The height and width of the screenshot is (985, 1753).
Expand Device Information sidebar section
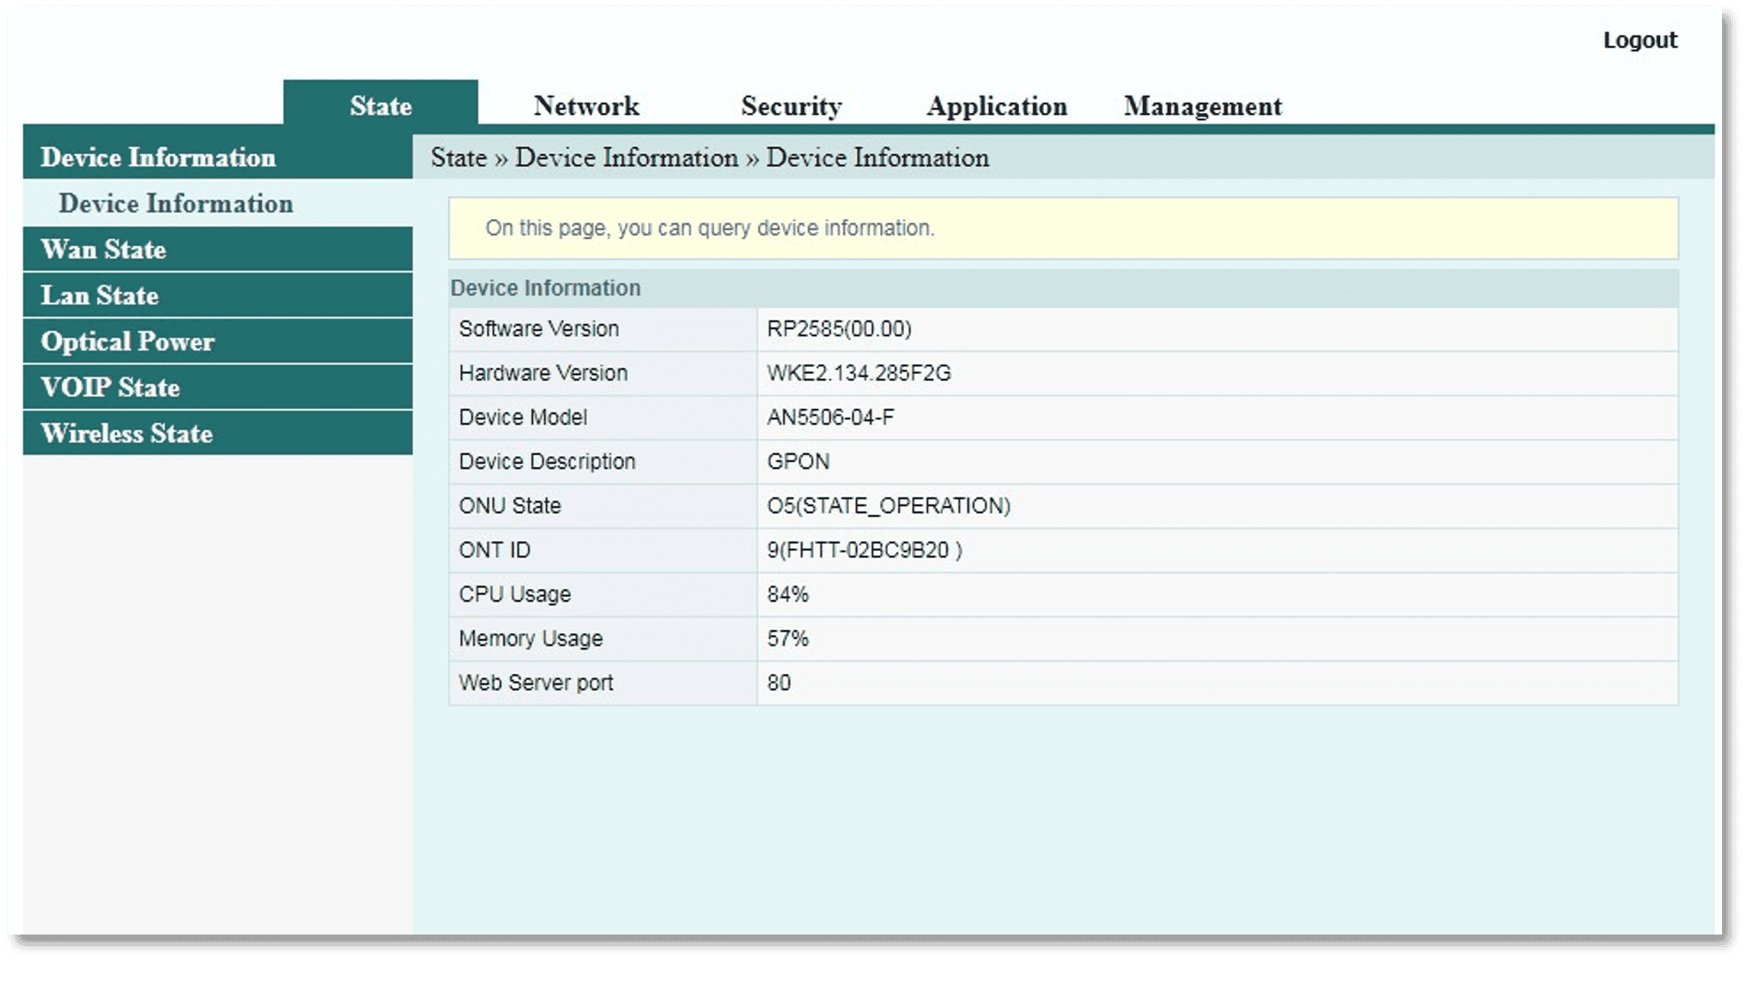pos(158,158)
